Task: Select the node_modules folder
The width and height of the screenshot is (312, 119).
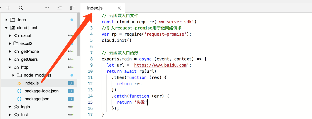Action: 38,75
